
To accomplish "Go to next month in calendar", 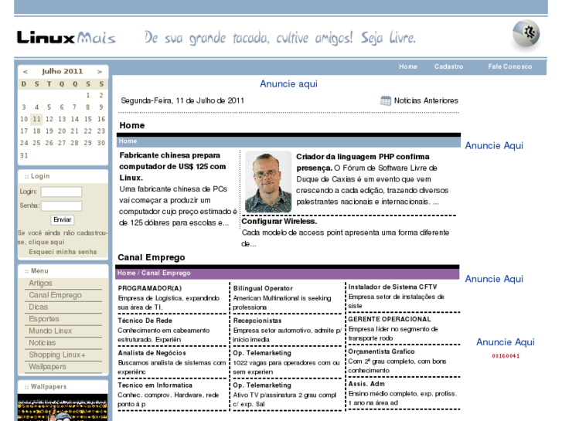I will click(100, 72).
